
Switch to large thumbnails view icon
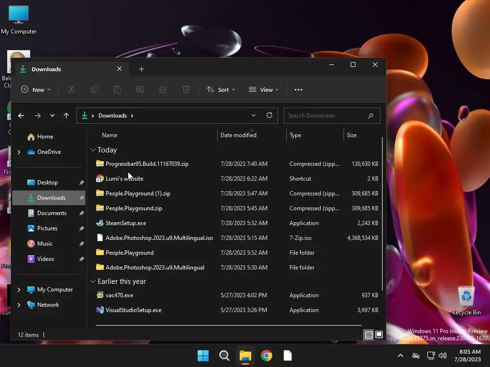379,335
